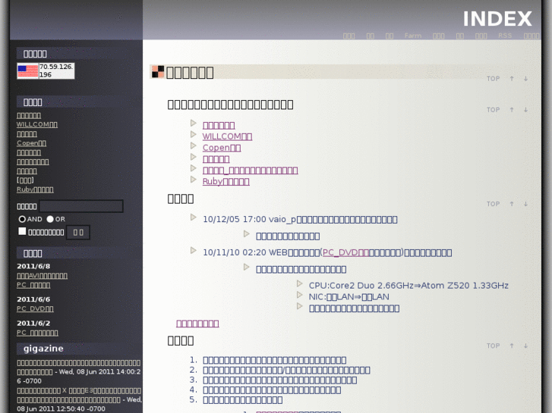
Task: Click the NIC: LAN comparison line
Action: [x=349, y=296]
